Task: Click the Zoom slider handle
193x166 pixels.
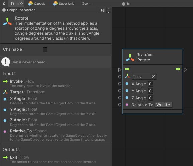Action: 123,4
